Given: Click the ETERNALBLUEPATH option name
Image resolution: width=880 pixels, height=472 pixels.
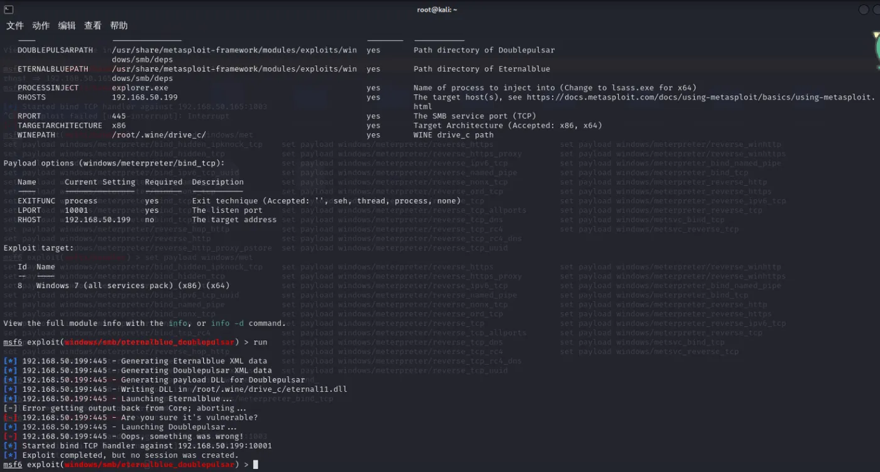Looking at the screenshot, I should click(x=53, y=69).
